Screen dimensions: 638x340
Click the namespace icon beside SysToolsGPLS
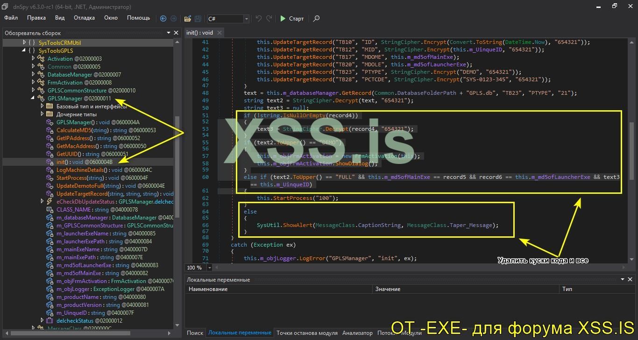[x=32, y=50]
